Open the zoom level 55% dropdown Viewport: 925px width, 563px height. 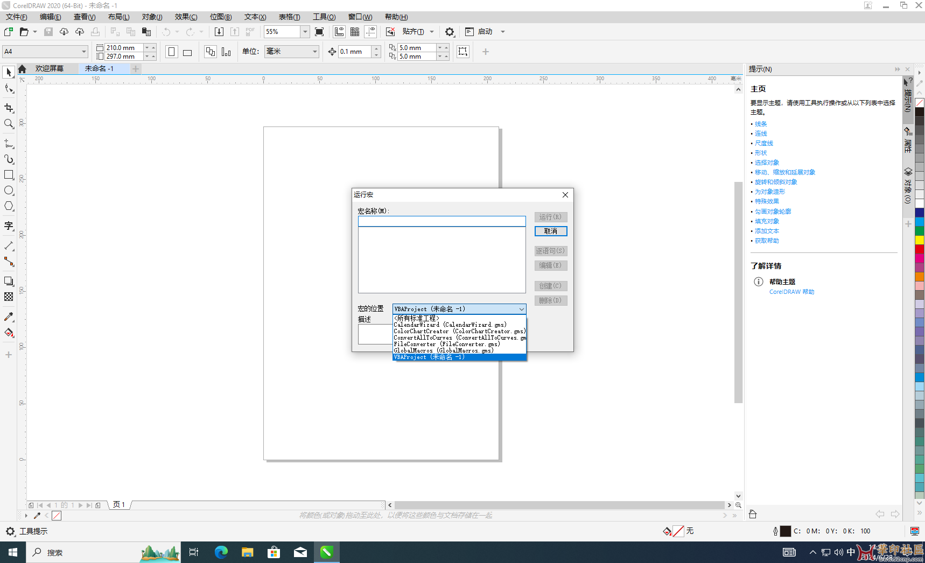point(305,32)
